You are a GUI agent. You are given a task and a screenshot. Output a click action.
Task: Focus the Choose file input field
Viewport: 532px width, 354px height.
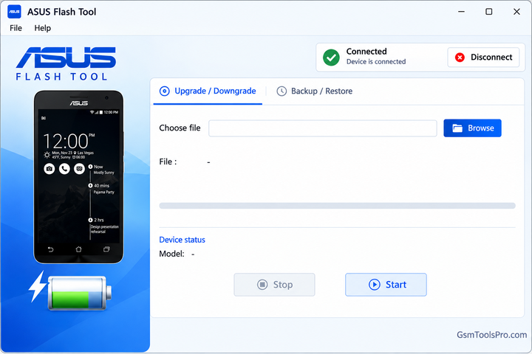pyautogui.click(x=323, y=128)
